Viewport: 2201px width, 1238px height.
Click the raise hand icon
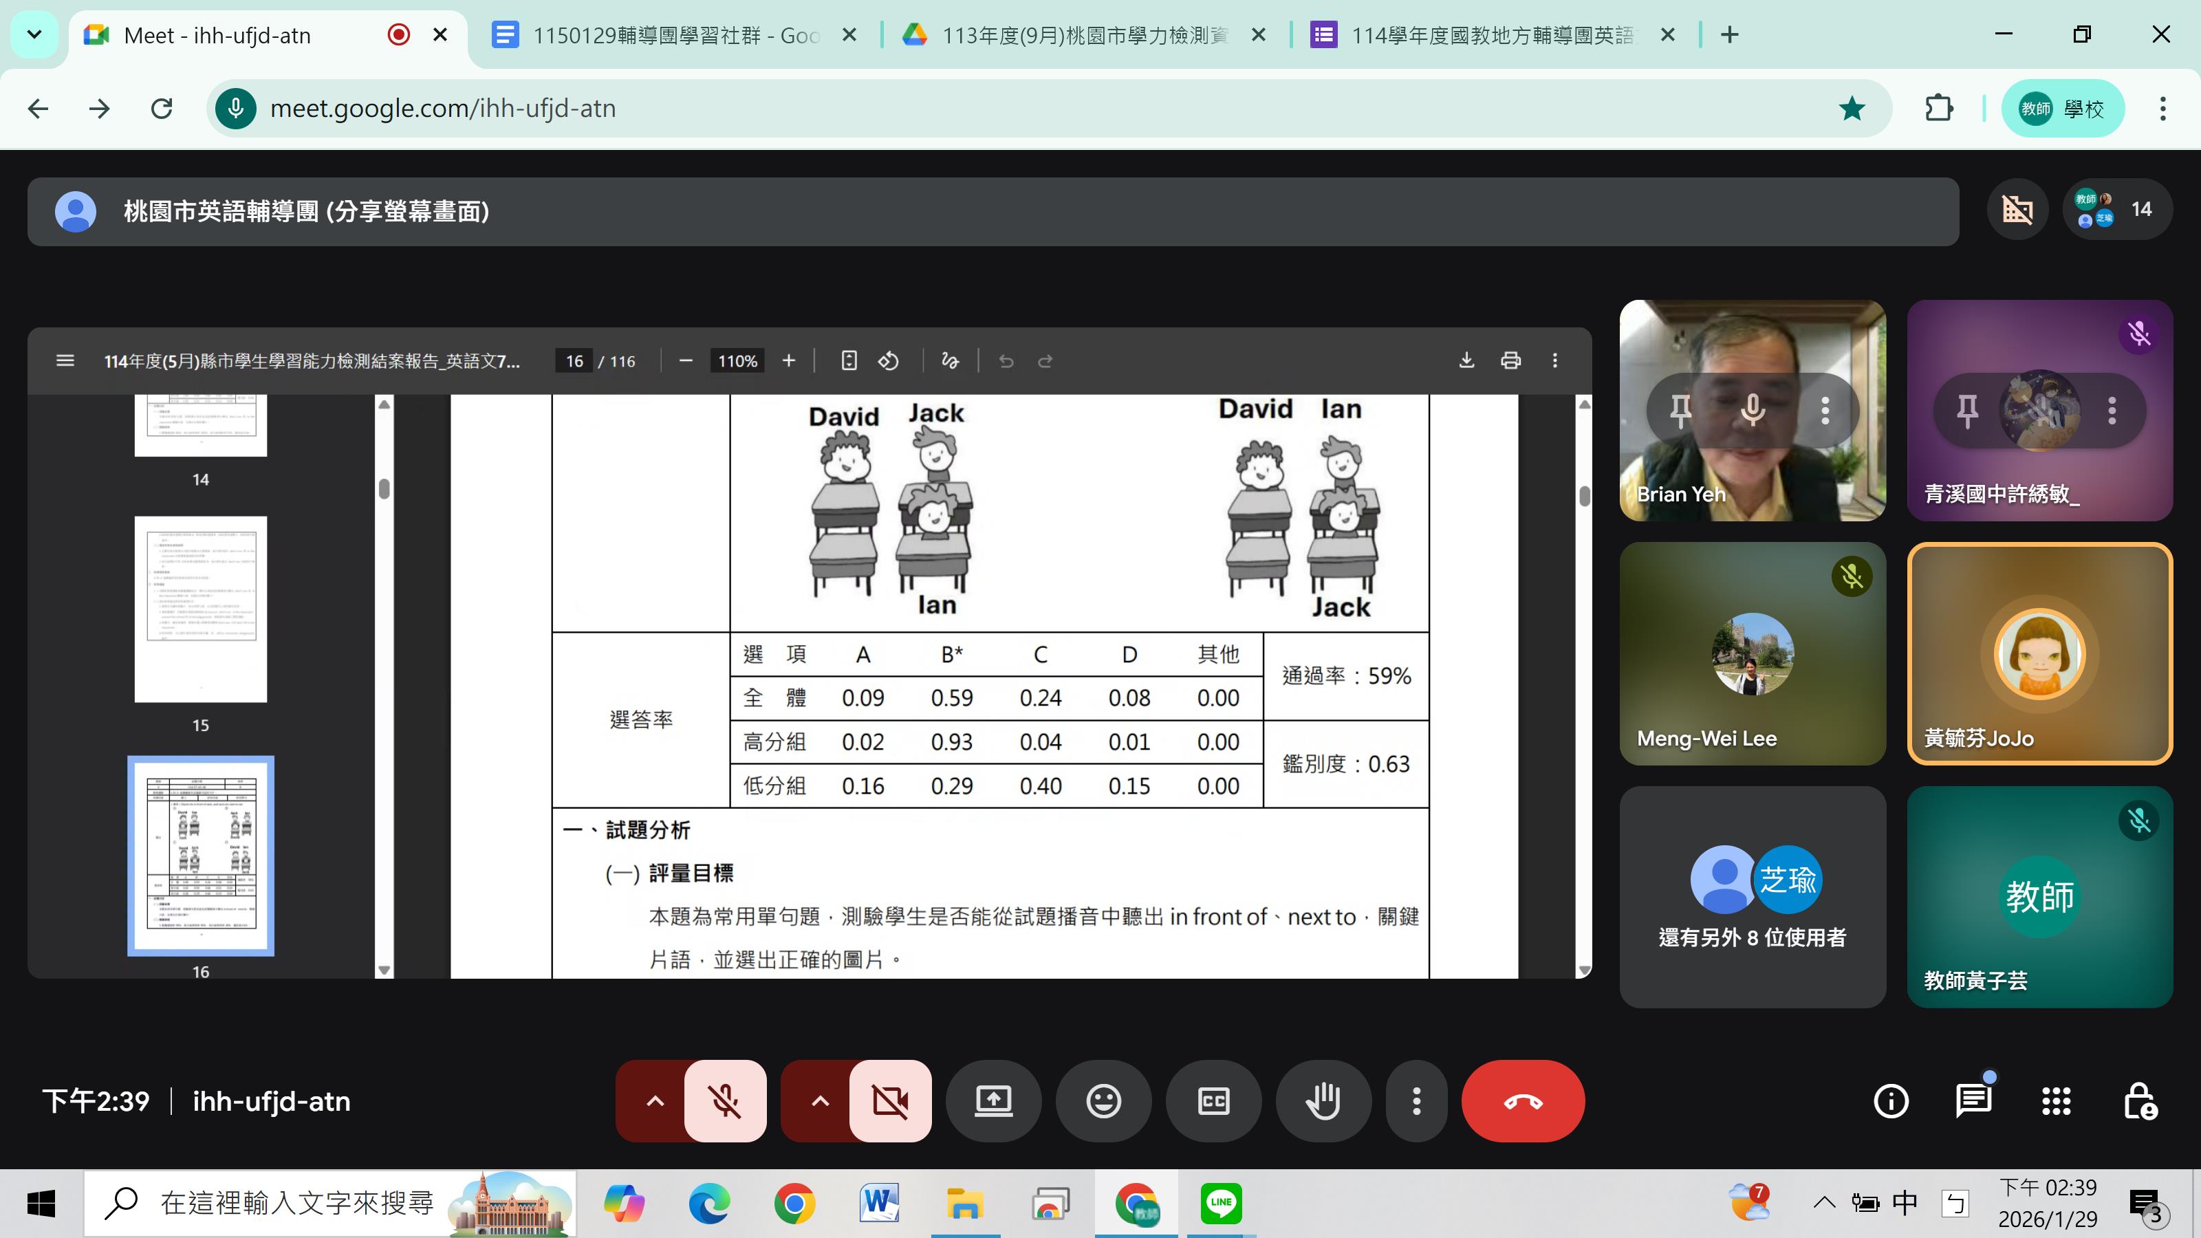(x=1323, y=1100)
